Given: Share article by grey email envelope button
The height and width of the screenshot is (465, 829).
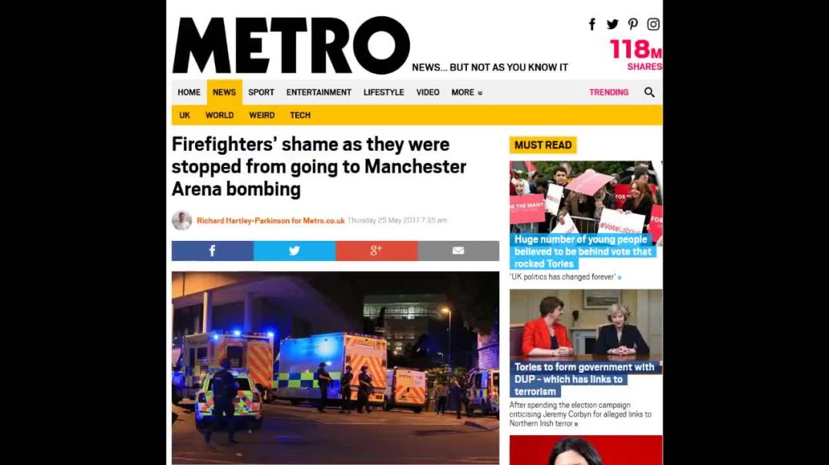Looking at the screenshot, I should pos(458,251).
